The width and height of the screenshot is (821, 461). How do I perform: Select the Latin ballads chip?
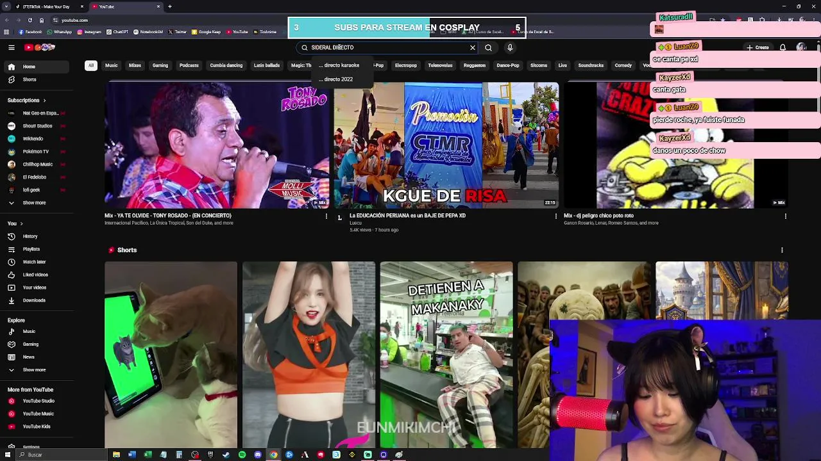[x=267, y=65]
